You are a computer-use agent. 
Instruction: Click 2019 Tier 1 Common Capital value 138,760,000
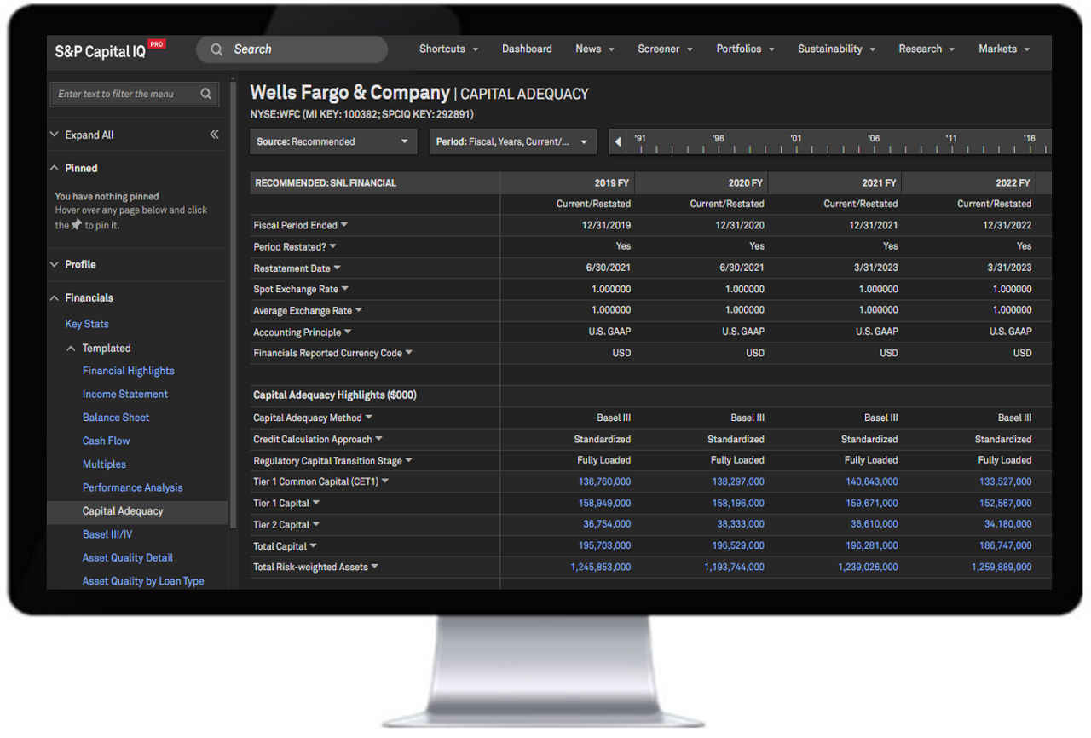tap(603, 481)
